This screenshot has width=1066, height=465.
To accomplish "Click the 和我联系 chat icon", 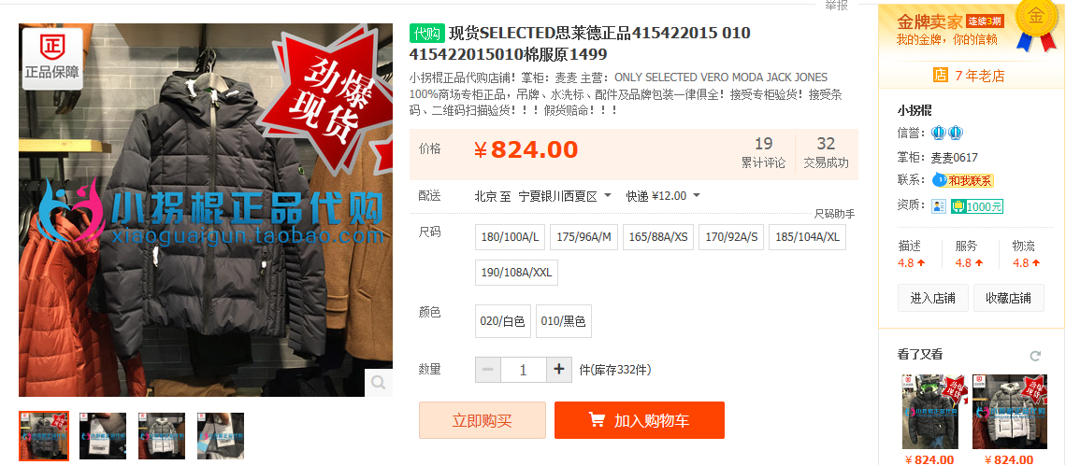I will 962,180.
